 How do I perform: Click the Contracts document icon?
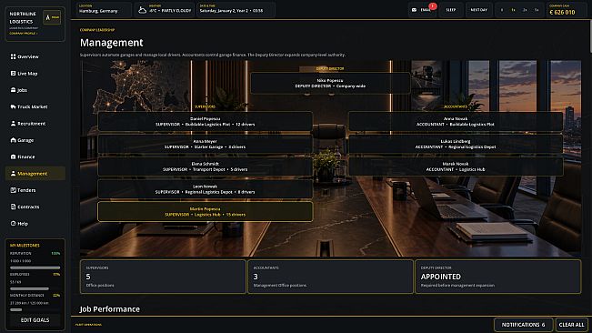click(x=14, y=207)
